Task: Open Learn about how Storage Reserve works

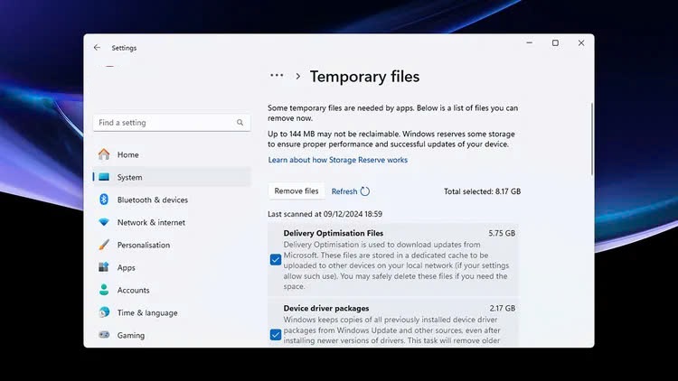Action: click(x=337, y=160)
